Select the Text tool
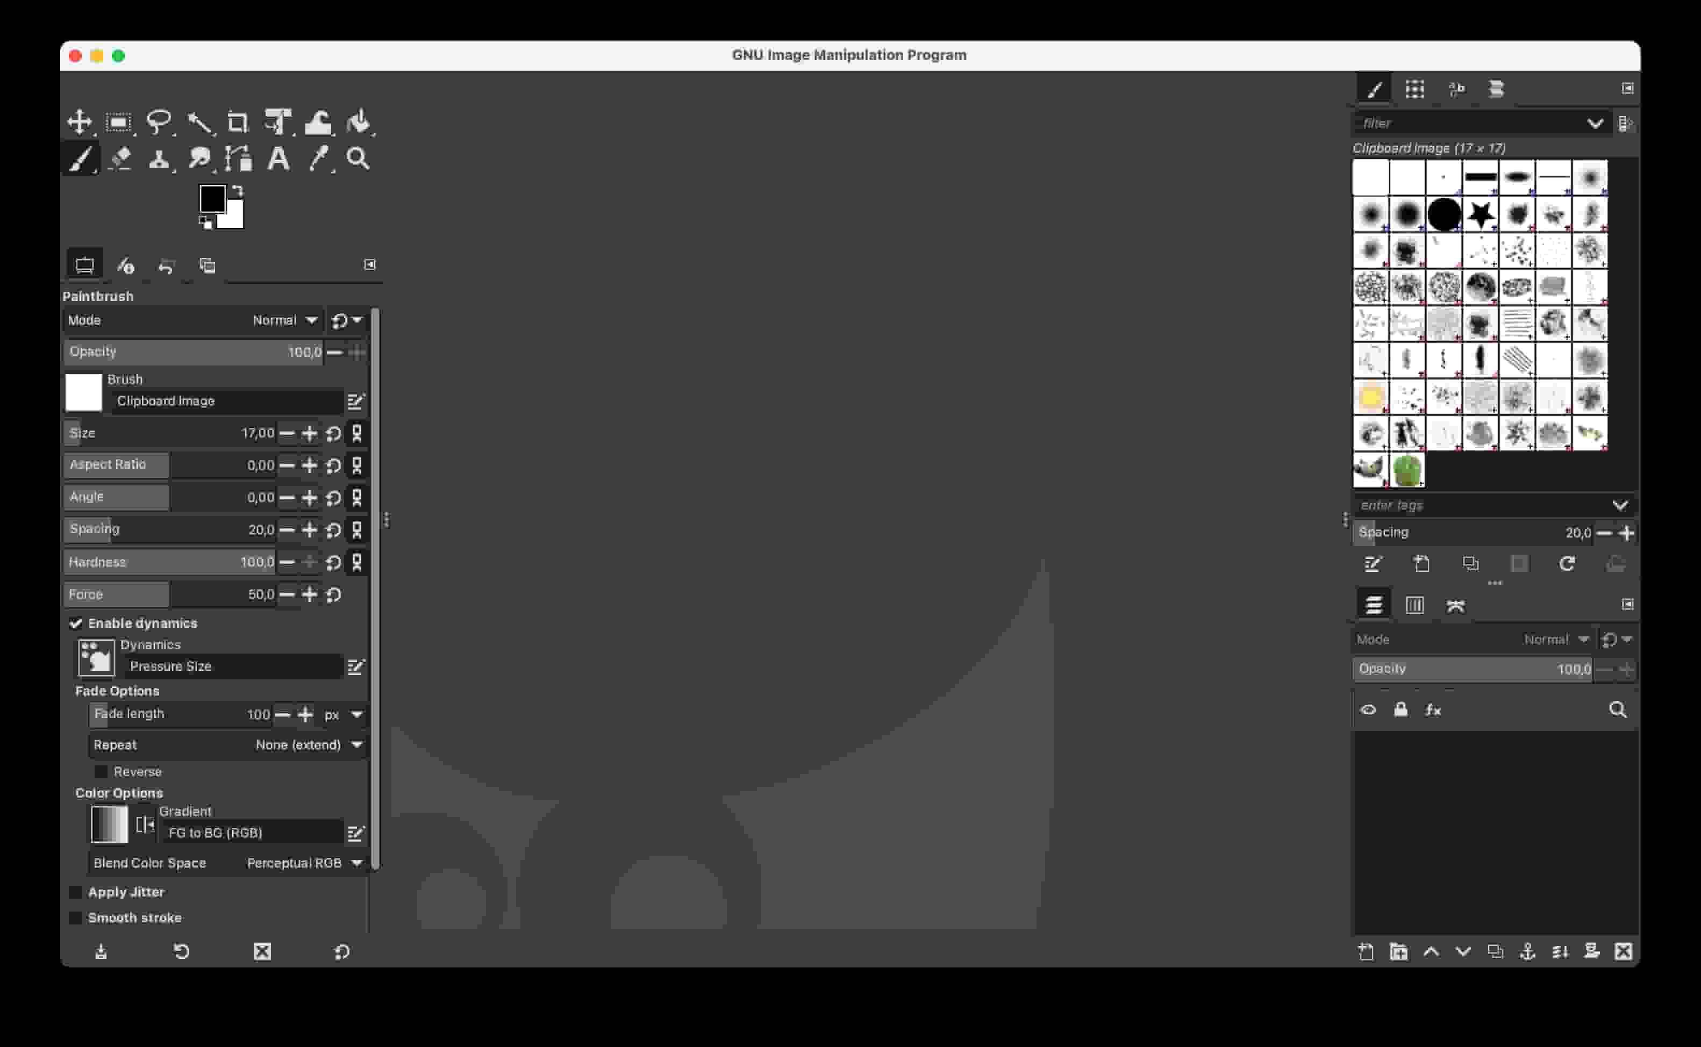Screen dimensions: 1701x1047 coord(278,159)
